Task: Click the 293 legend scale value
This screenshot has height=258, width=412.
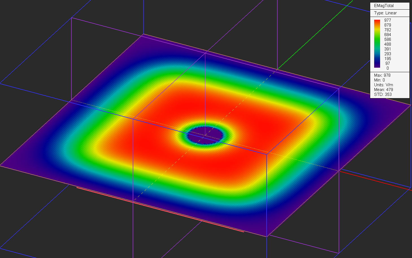Action: [387, 54]
